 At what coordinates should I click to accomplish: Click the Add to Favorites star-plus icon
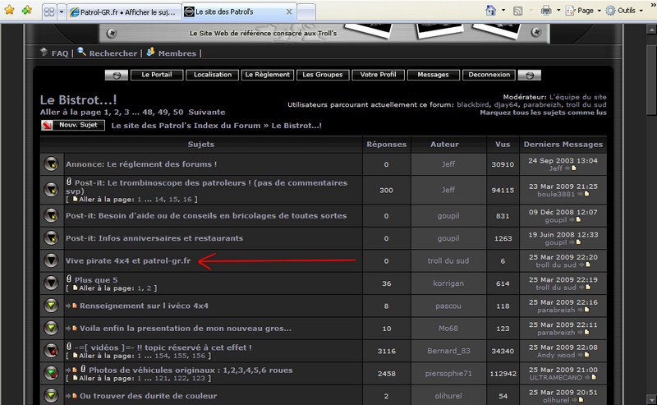tap(27, 10)
